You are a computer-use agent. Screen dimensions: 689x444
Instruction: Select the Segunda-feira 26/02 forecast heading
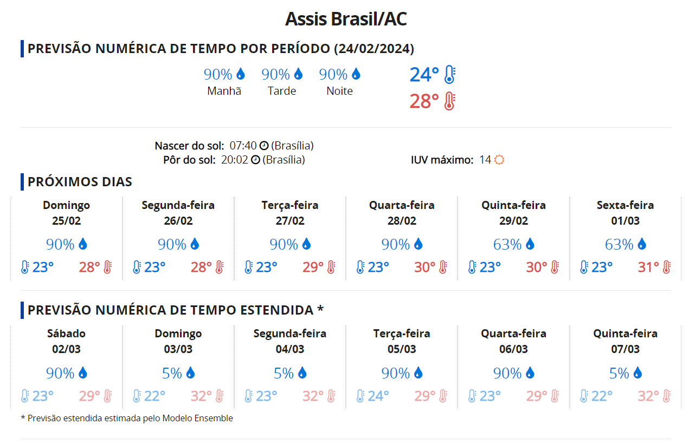[178, 213]
